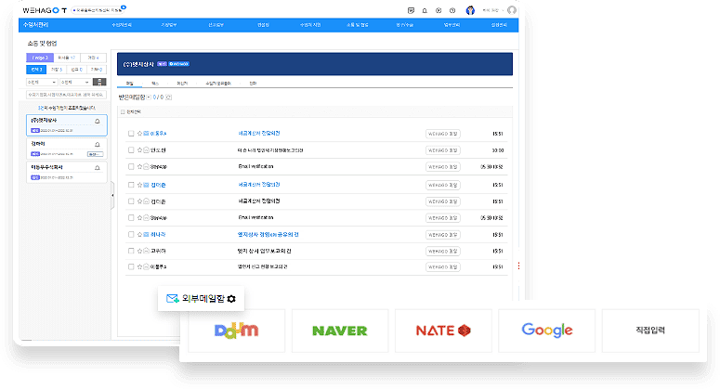Click mail envelope icon in 10:00 row

[x=146, y=150]
